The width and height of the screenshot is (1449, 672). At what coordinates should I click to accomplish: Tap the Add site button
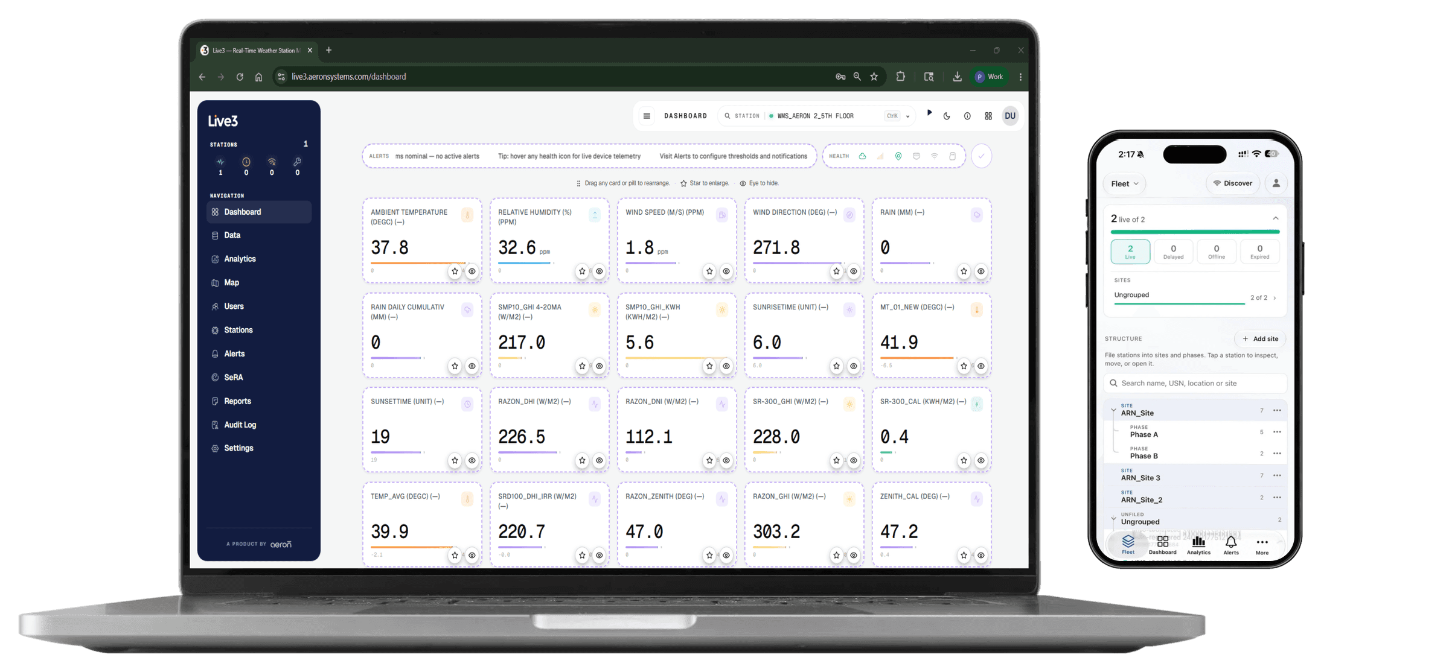[x=1260, y=339]
